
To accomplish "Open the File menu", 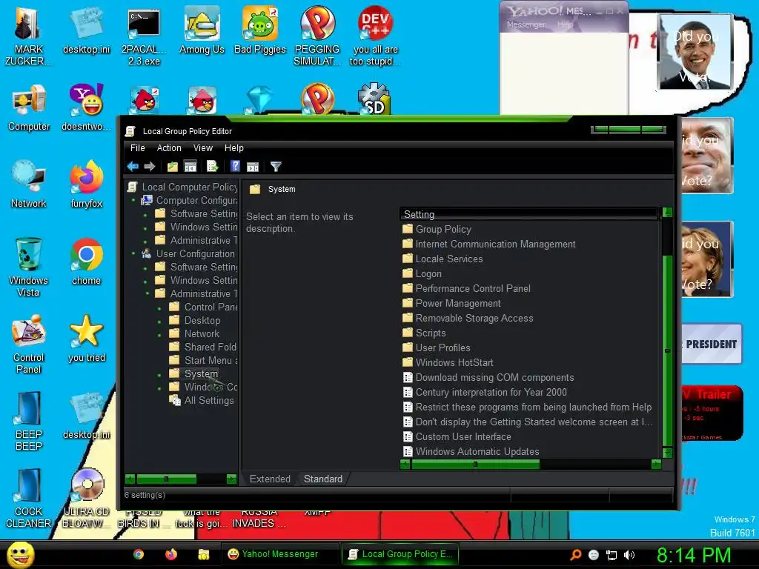I will (x=137, y=148).
